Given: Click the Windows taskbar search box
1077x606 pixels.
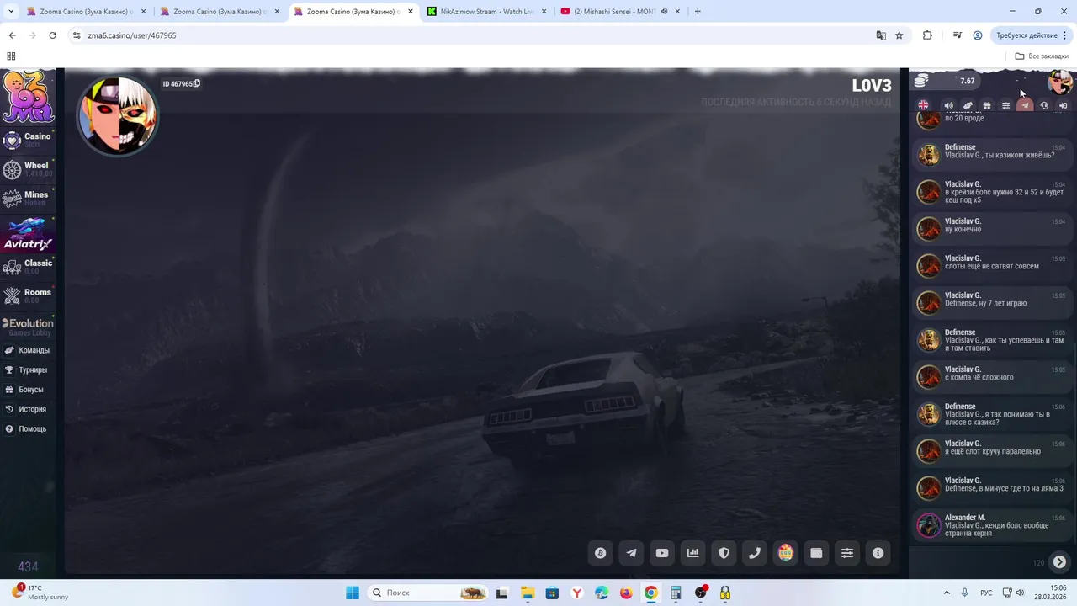Looking at the screenshot, I should coord(429,593).
